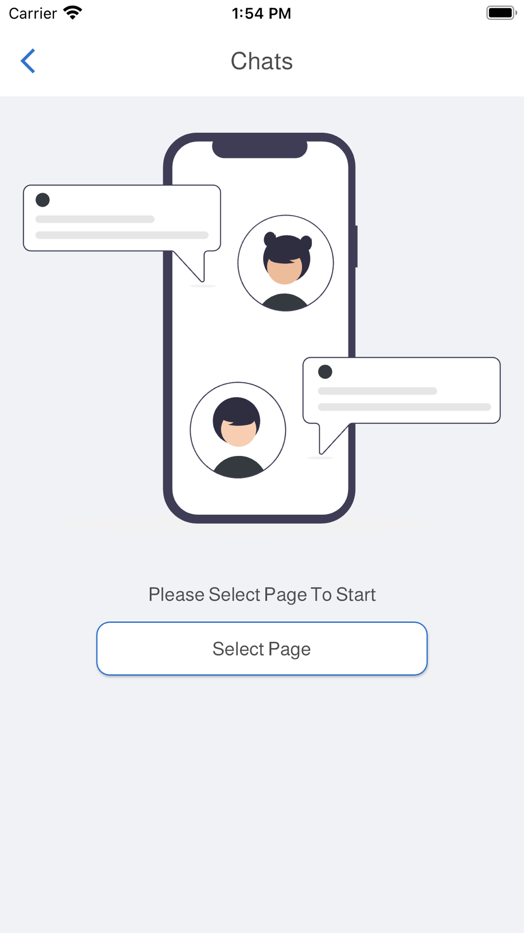The height and width of the screenshot is (933, 524).
Task: Click the dark dot in left bubble
Action: click(x=42, y=200)
